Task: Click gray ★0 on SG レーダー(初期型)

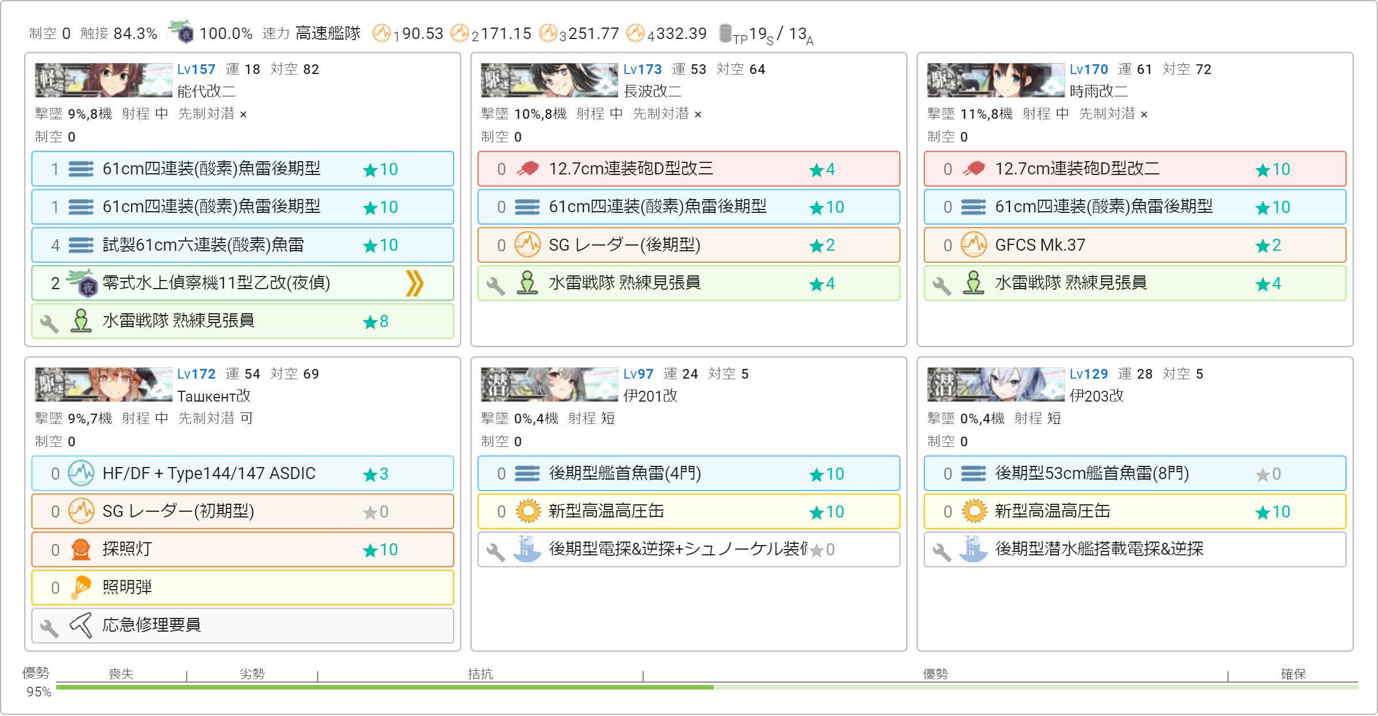Action: click(x=376, y=512)
